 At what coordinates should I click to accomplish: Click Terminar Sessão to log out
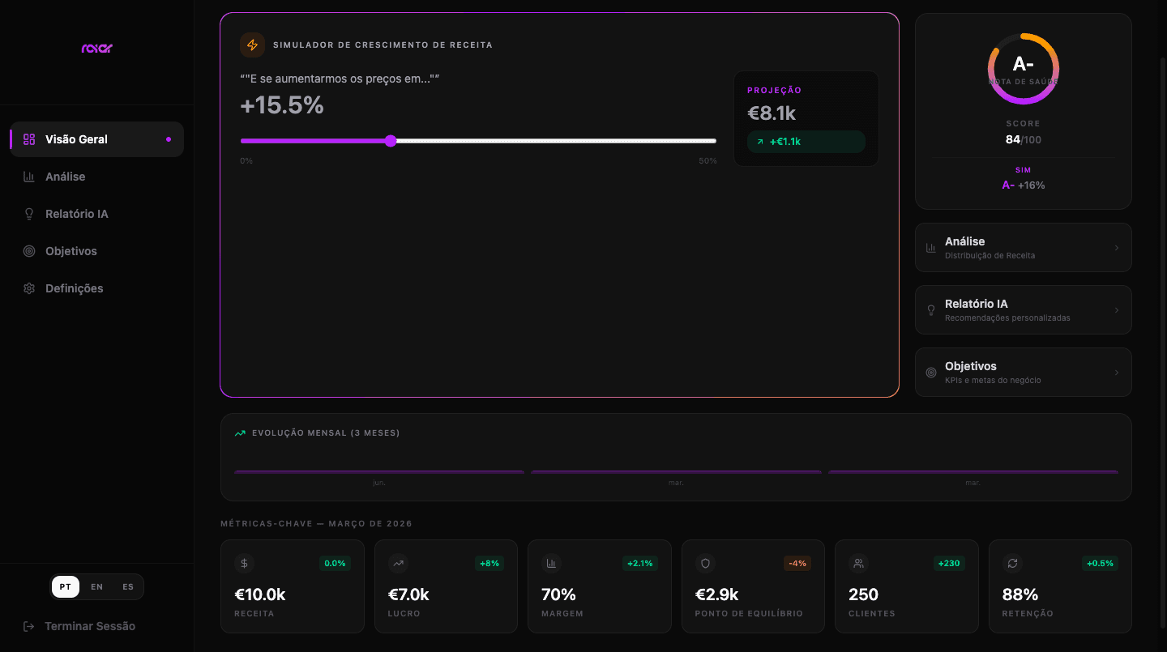[90, 625]
